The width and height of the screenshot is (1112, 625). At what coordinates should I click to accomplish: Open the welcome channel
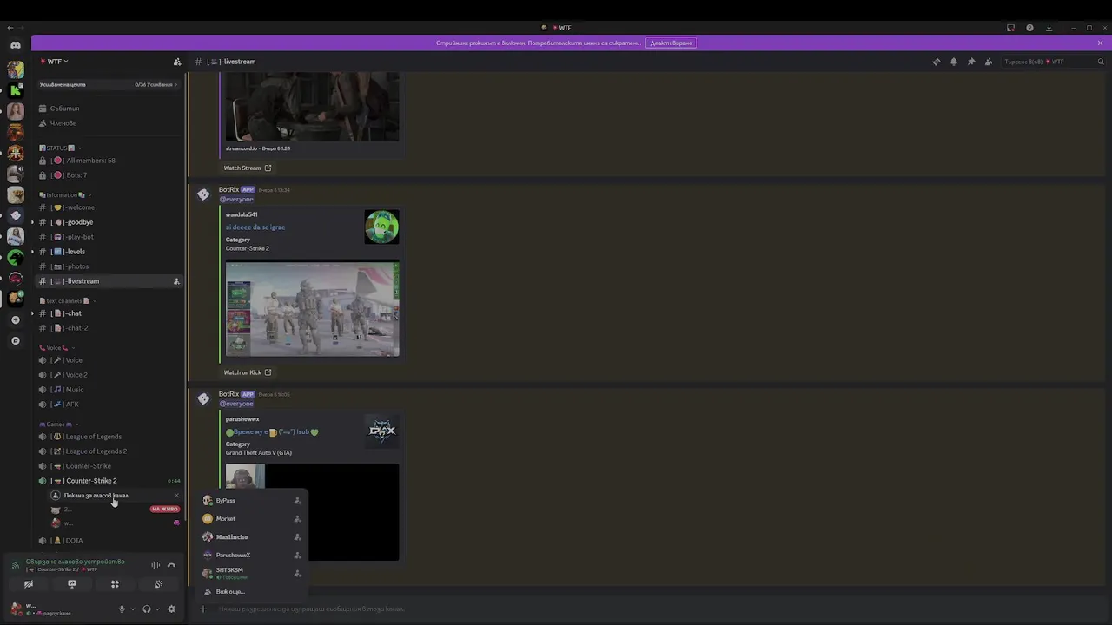click(x=109, y=207)
